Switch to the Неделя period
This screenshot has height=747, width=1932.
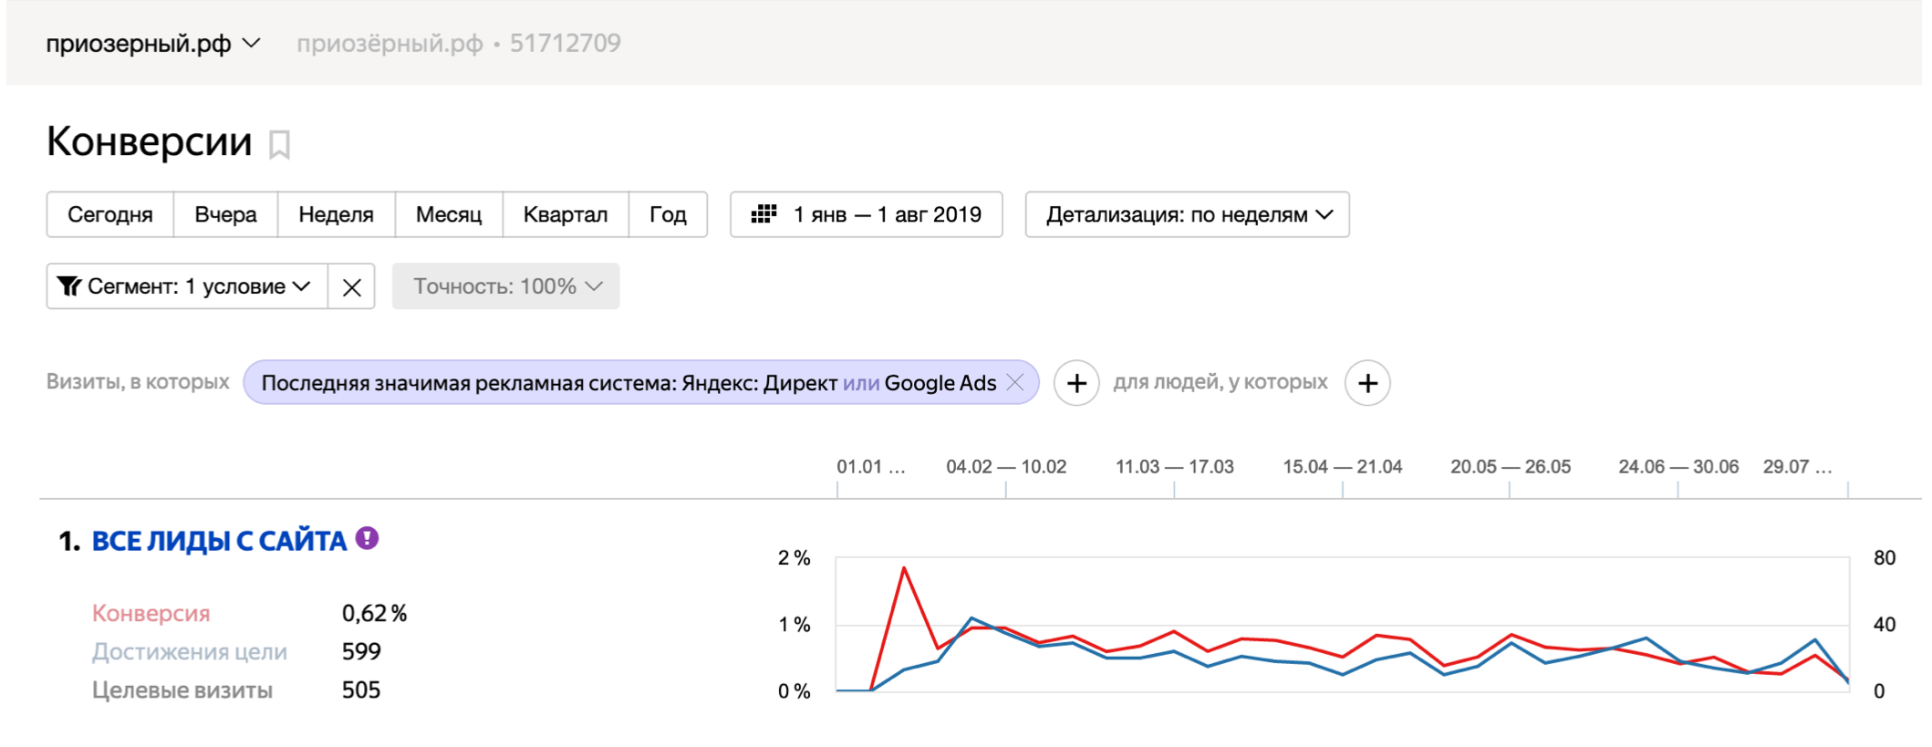336,214
